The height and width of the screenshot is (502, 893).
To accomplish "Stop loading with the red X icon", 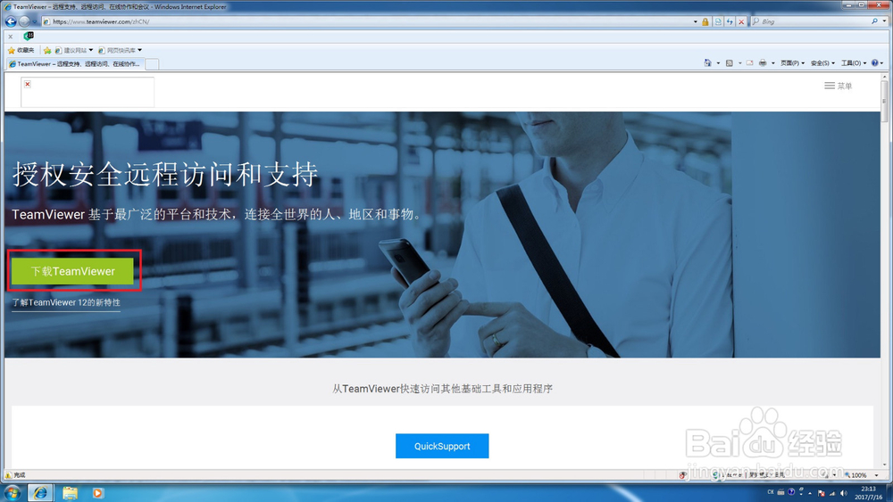I will tap(741, 21).
